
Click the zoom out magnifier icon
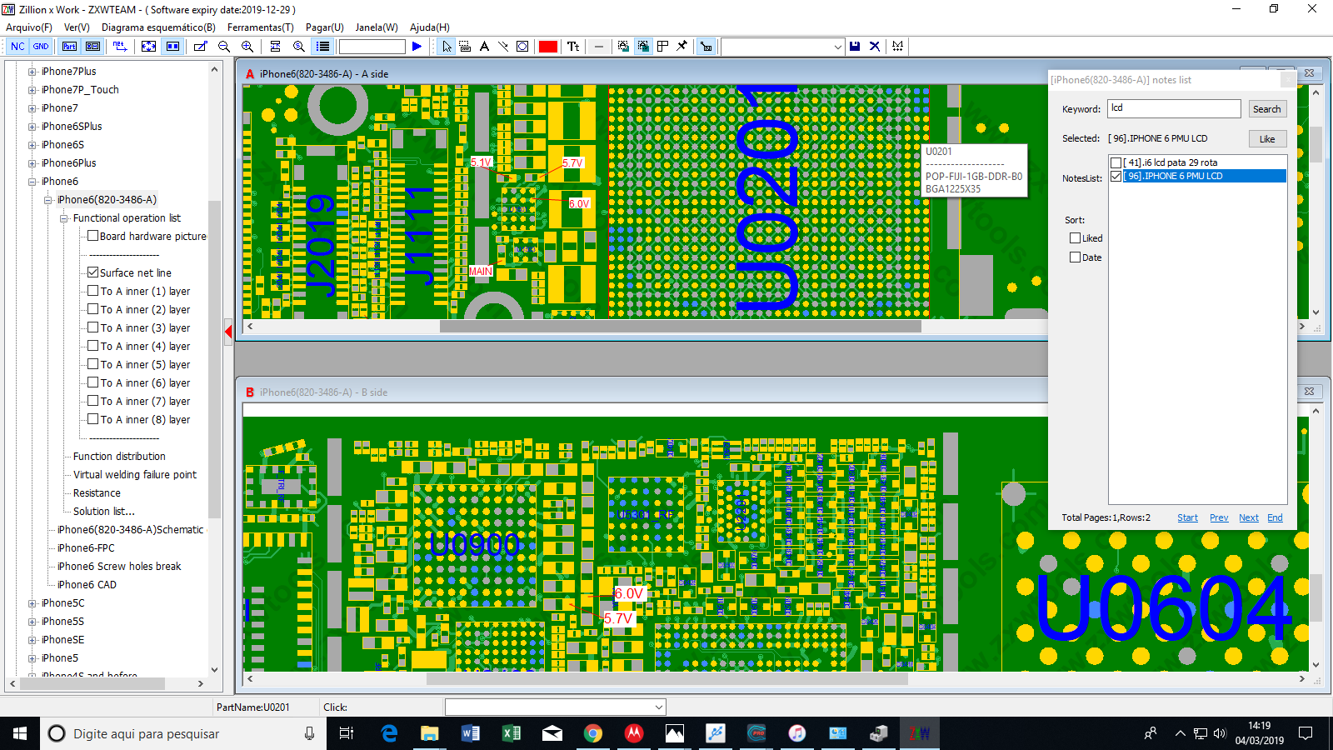coord(224,47)
